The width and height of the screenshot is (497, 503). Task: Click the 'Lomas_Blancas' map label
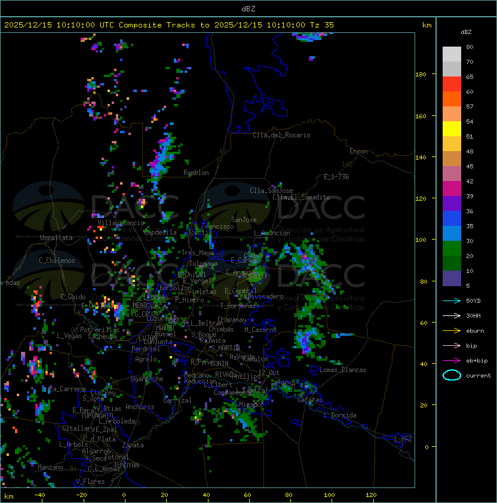[x=343, y=370]
